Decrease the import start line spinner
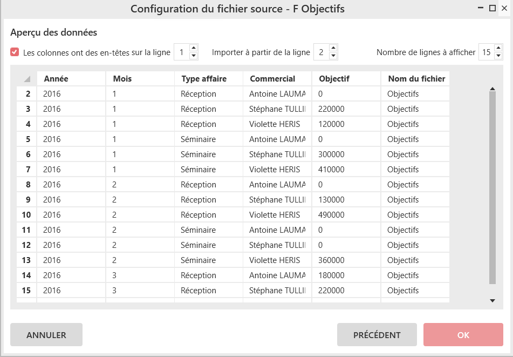513x357 pixels. 333,56
